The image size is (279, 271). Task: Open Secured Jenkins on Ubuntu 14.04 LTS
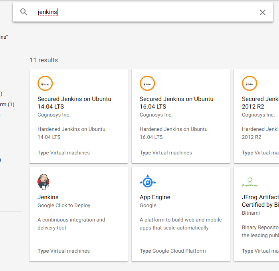point(74,103)
